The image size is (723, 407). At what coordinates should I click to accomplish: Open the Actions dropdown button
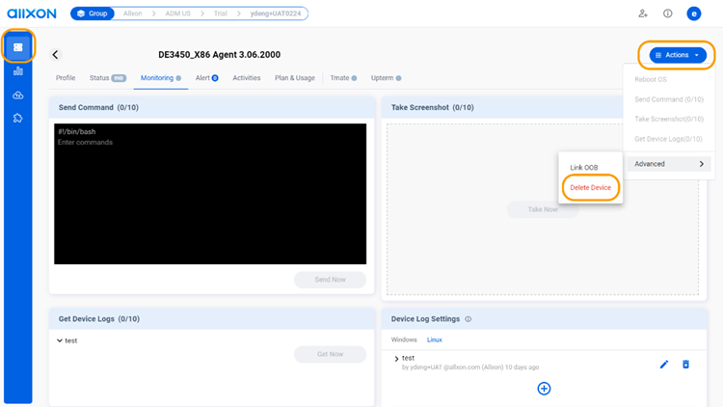point(678,55)
